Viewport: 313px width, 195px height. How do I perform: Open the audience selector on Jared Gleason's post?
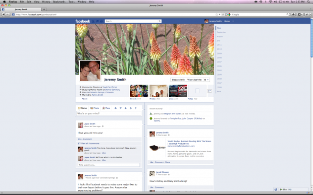point(169,174)
